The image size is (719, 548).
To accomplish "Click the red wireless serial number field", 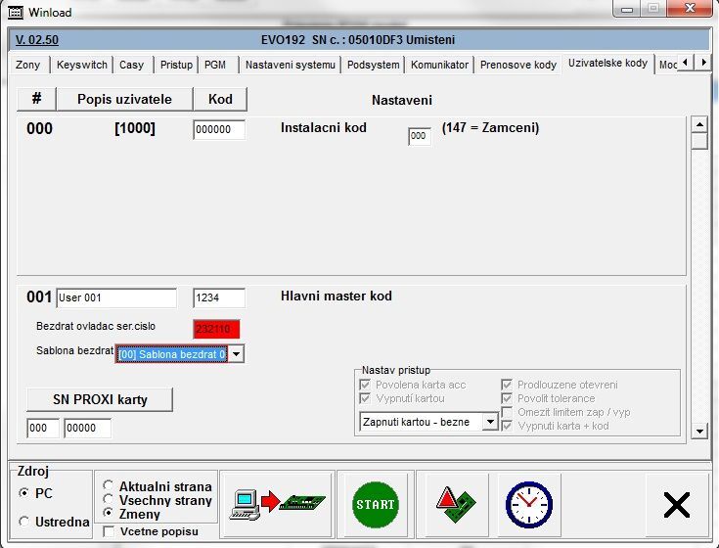I will point(216,329).
